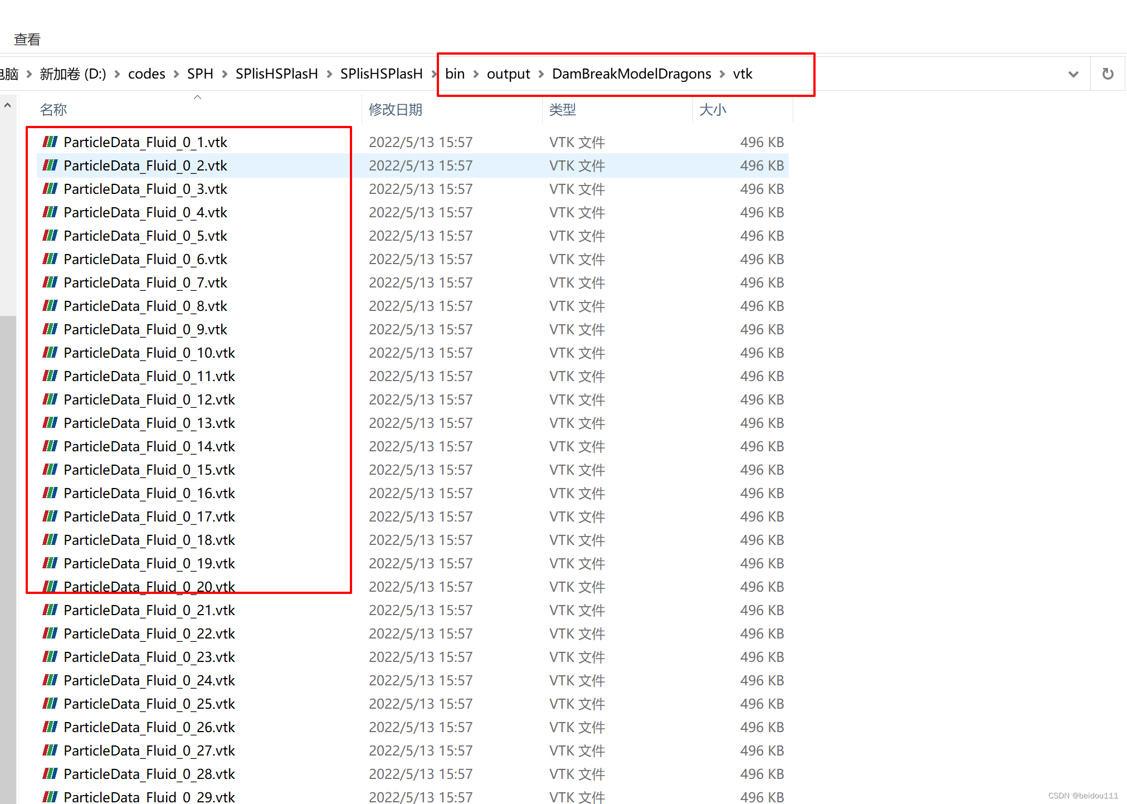Expand the chevron after first SPlisHSPlasH in path
Image resolution: width=1127 pixels, height=804 pixels.
[329, 74]
